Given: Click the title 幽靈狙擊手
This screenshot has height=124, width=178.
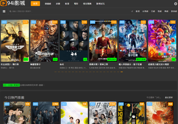Looking at the screenshot, I should tap(35, 64).
